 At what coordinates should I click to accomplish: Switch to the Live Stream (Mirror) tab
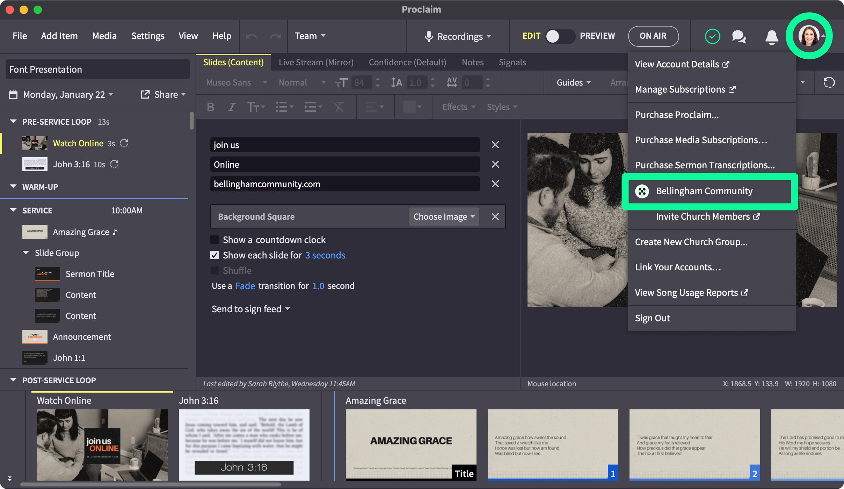(316, 62)
